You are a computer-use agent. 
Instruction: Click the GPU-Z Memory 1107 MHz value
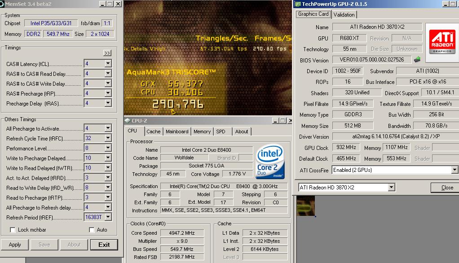click(x=397, y=147)
